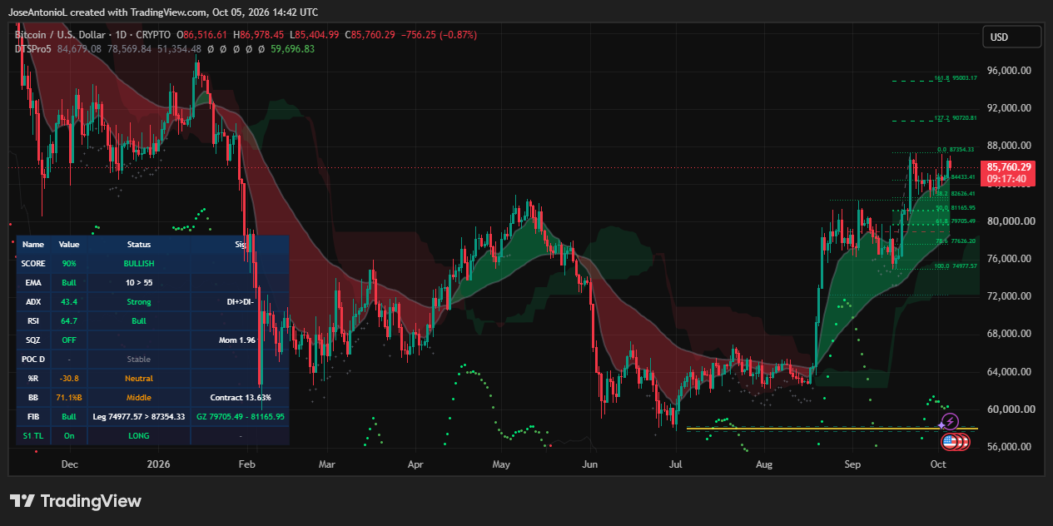
Task: Click the 56,000.00 price axis label
Action: (x=1010, y=447)
